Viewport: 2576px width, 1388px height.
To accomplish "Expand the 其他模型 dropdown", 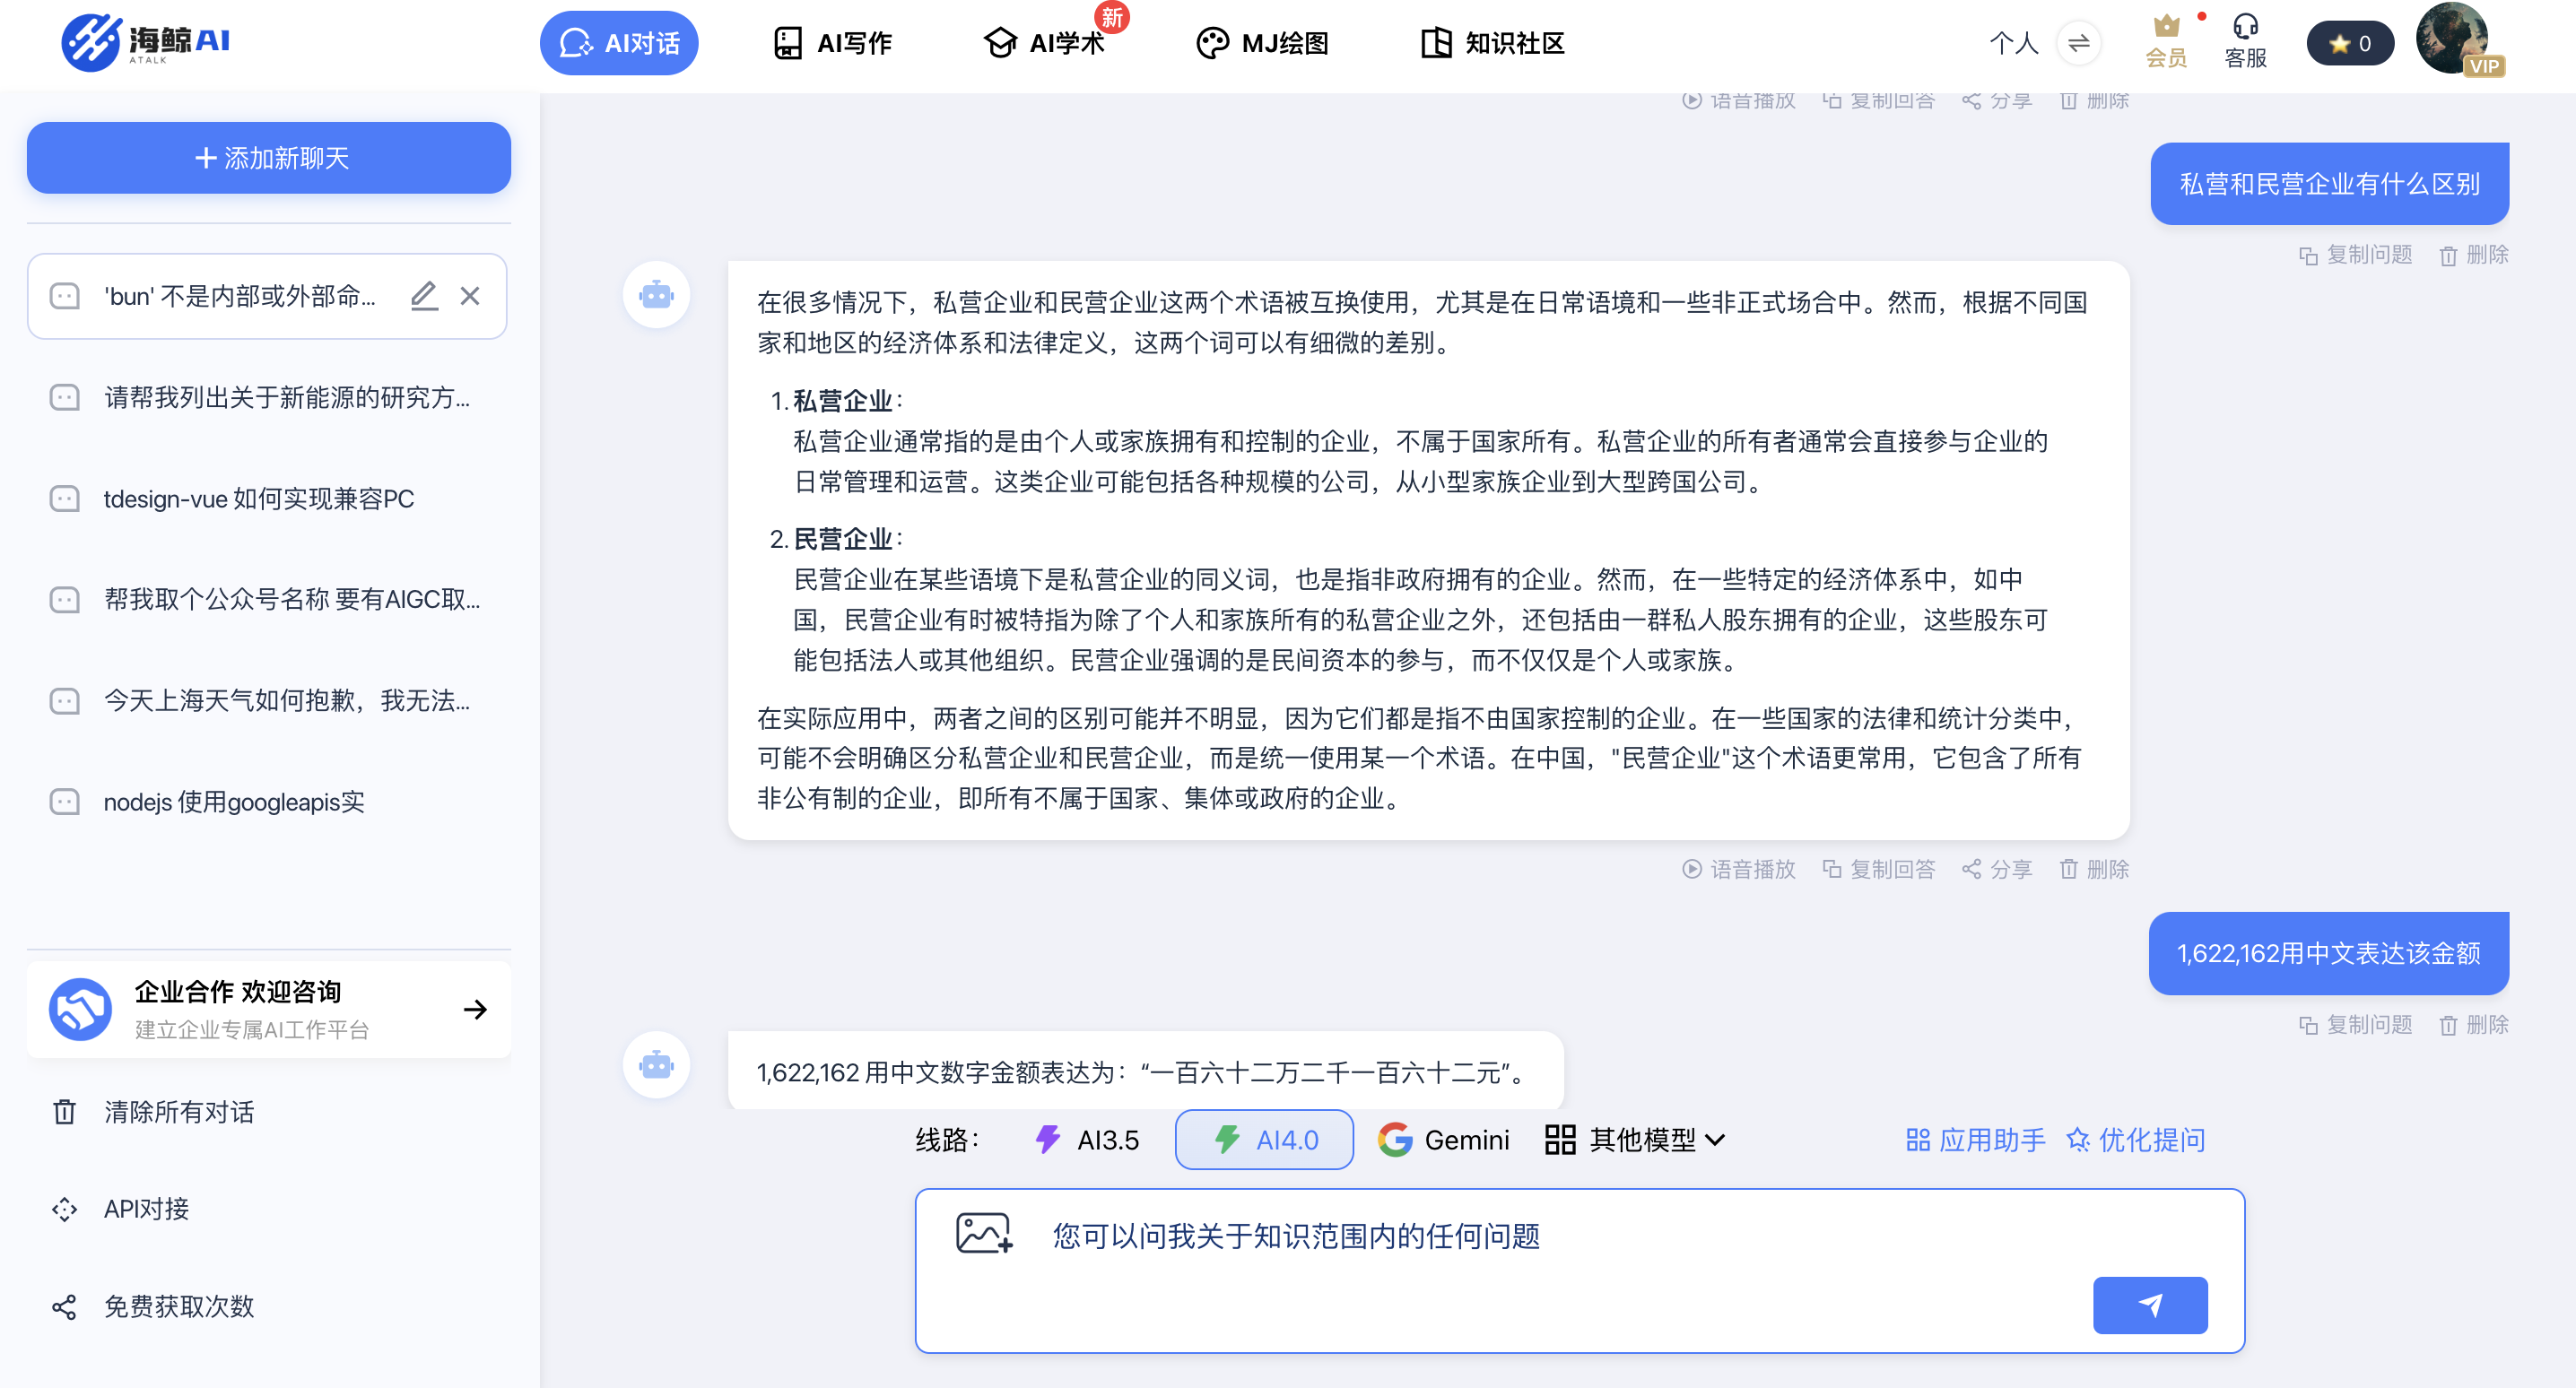I will (1636, 1140).
